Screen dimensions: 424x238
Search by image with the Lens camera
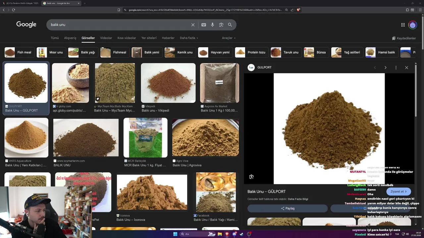click(221, 25)
